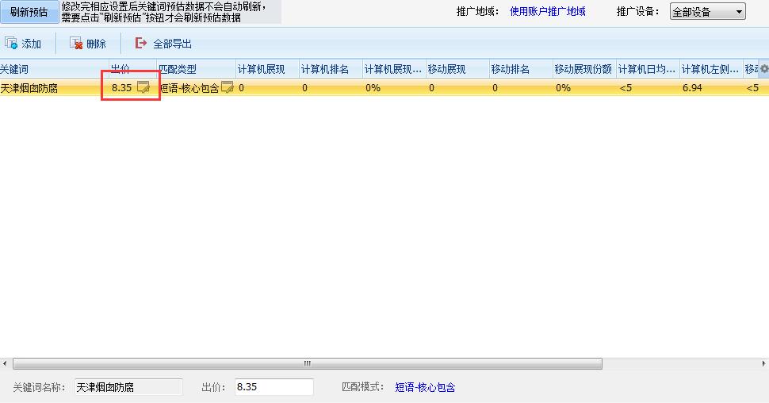Open column settings gear icon

coord(763,69)
